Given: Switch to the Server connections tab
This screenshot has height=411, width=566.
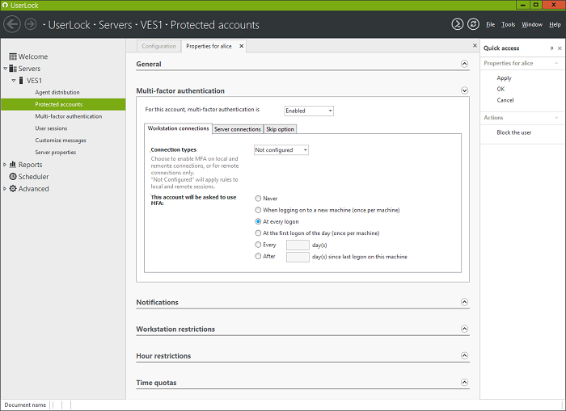Looking at the screenshot, I should click(237, 129).
